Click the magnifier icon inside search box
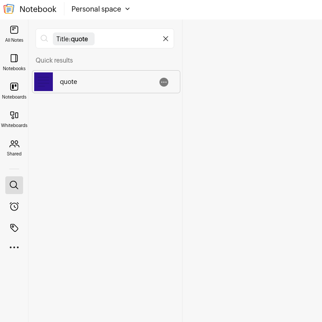The height and width of the screenshot is (322, 322). (x=44, y=39)
